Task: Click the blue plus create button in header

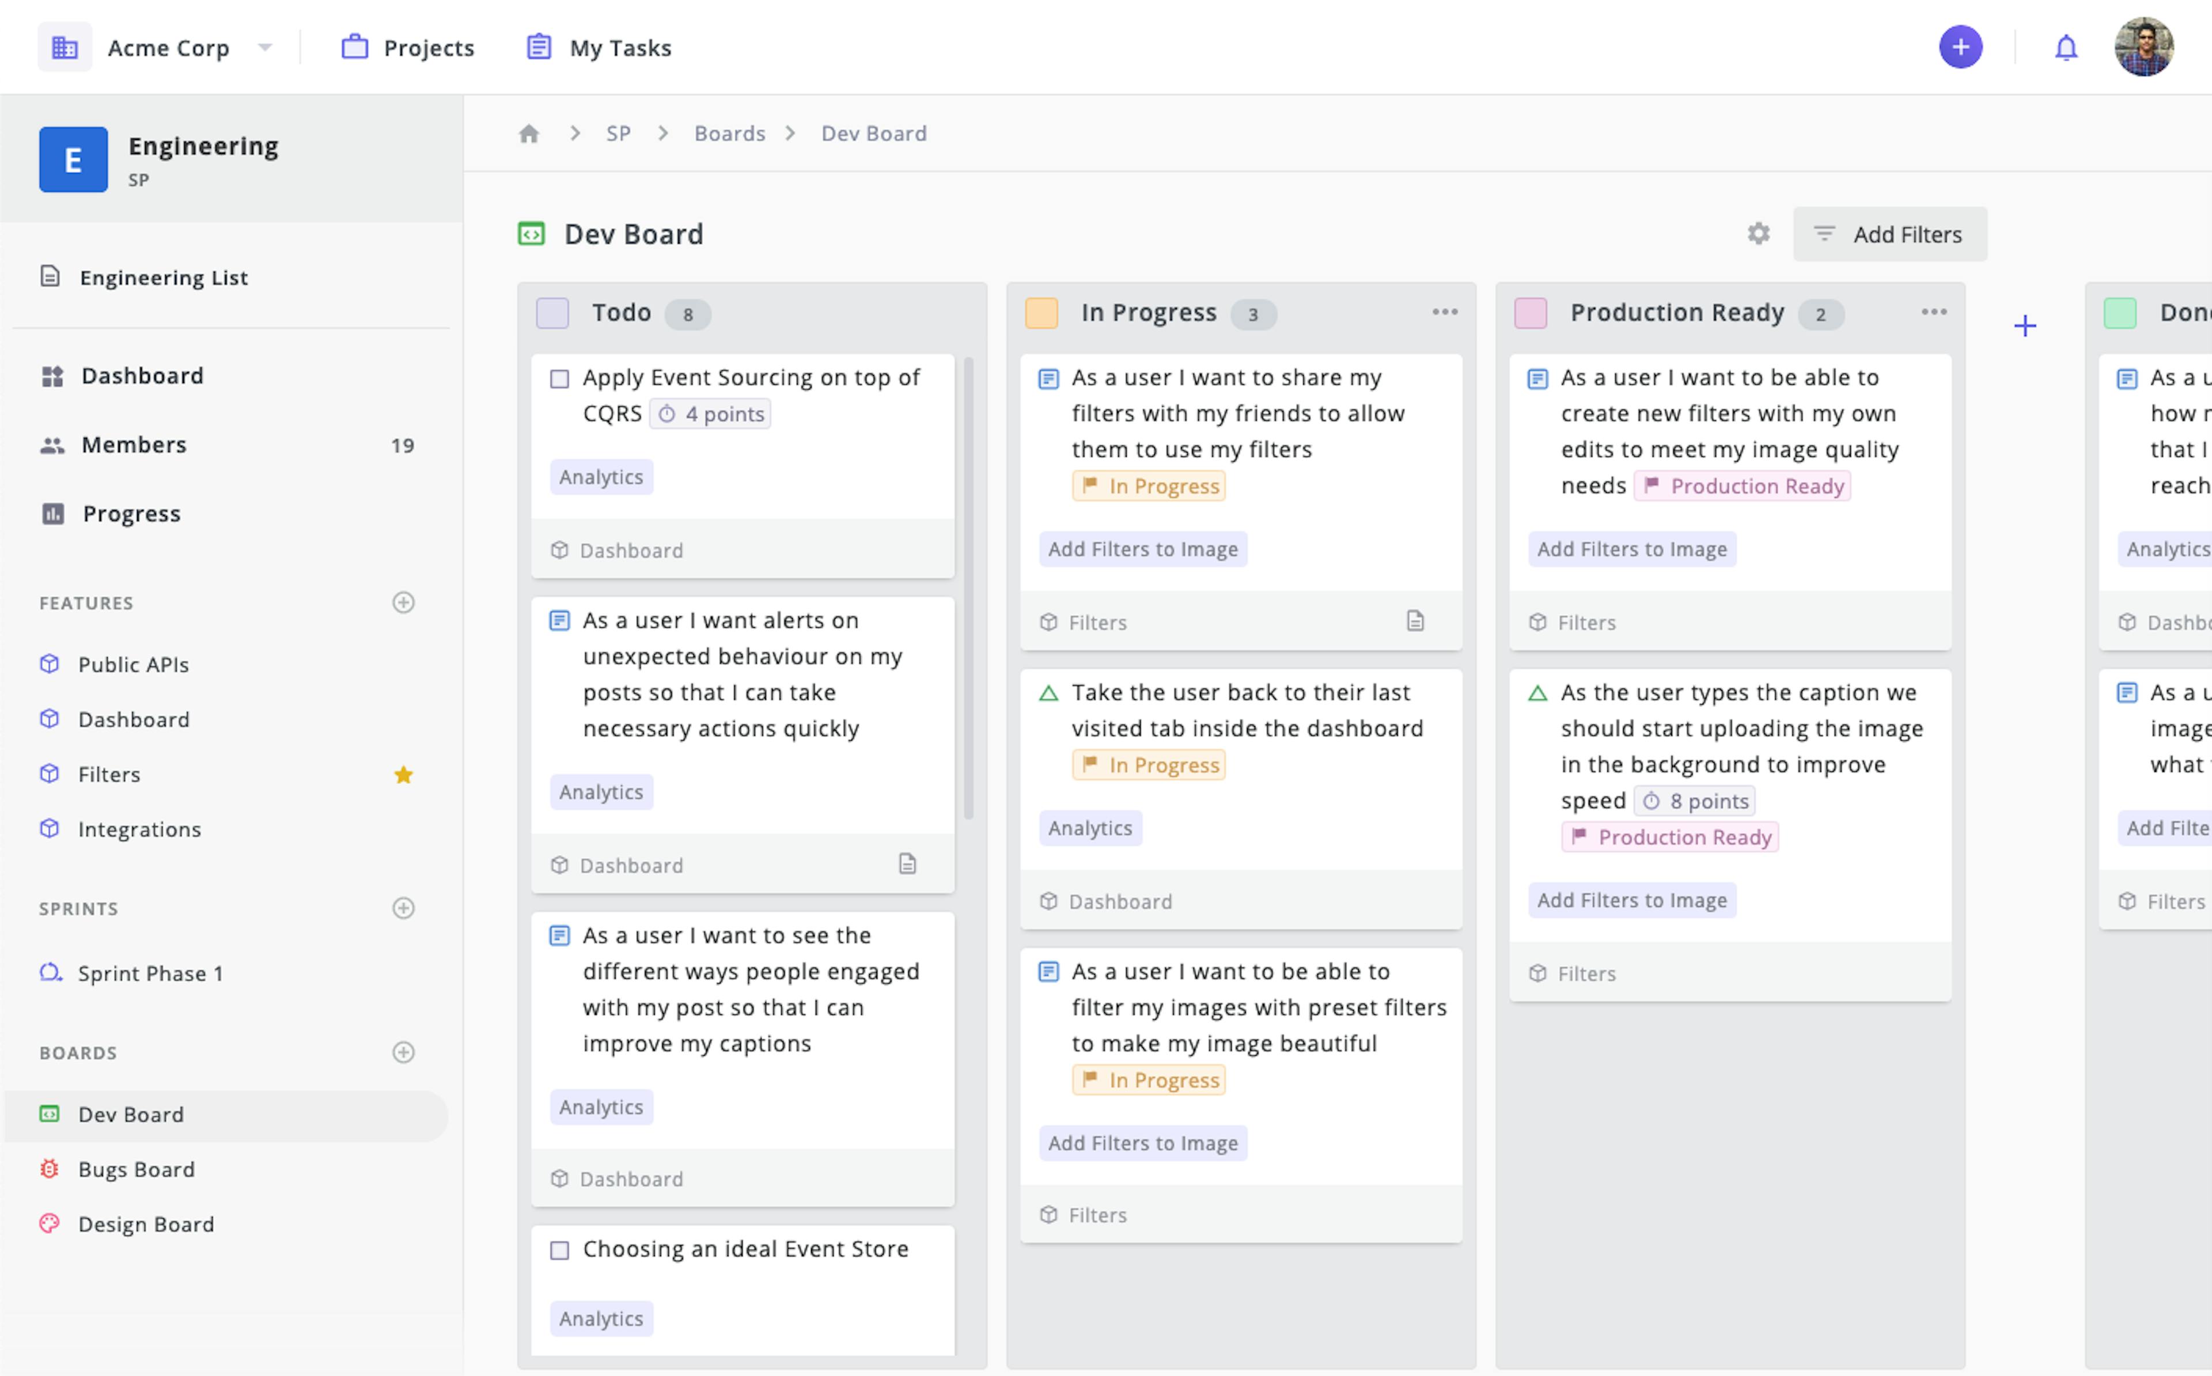Action: tap(1960, 47)
